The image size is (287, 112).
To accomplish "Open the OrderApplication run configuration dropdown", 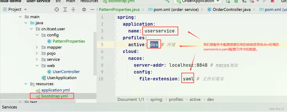I will (218, 1).
